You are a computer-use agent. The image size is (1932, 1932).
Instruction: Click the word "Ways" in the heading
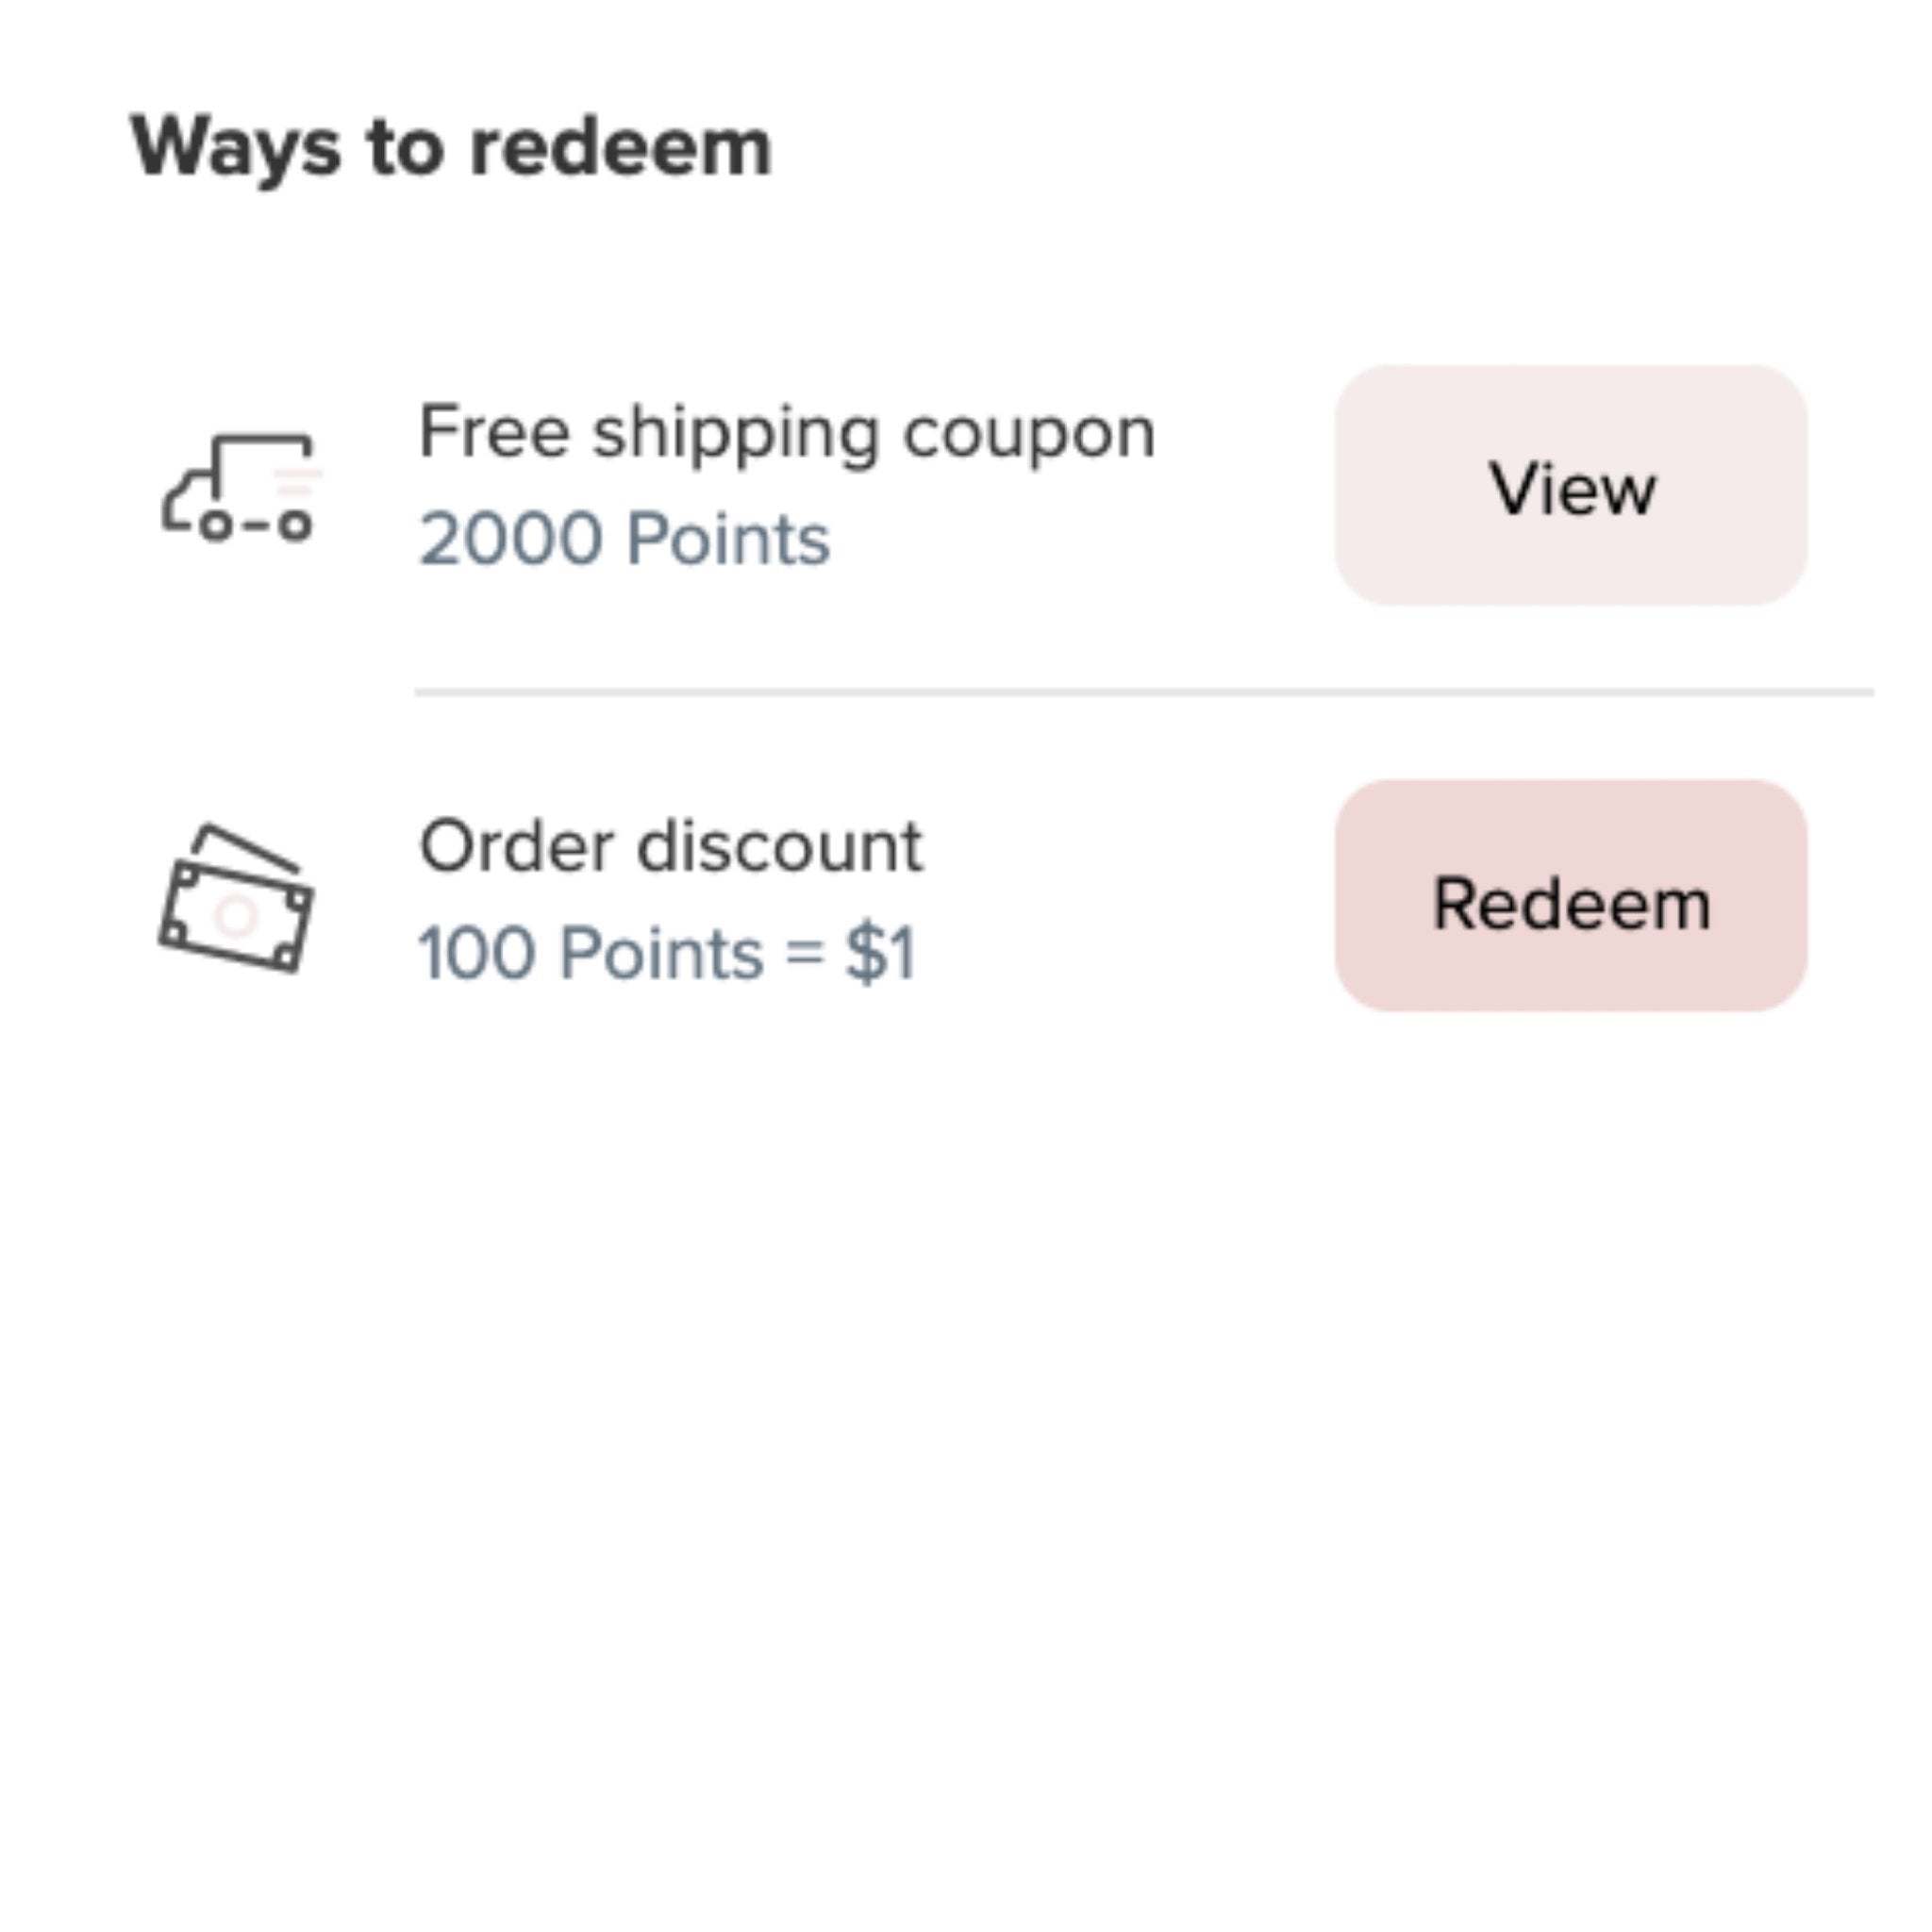(x=236, y=148)
